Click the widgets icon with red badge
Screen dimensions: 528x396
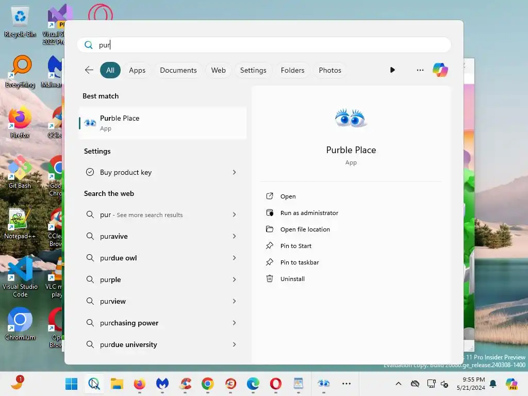pos(17,383)
